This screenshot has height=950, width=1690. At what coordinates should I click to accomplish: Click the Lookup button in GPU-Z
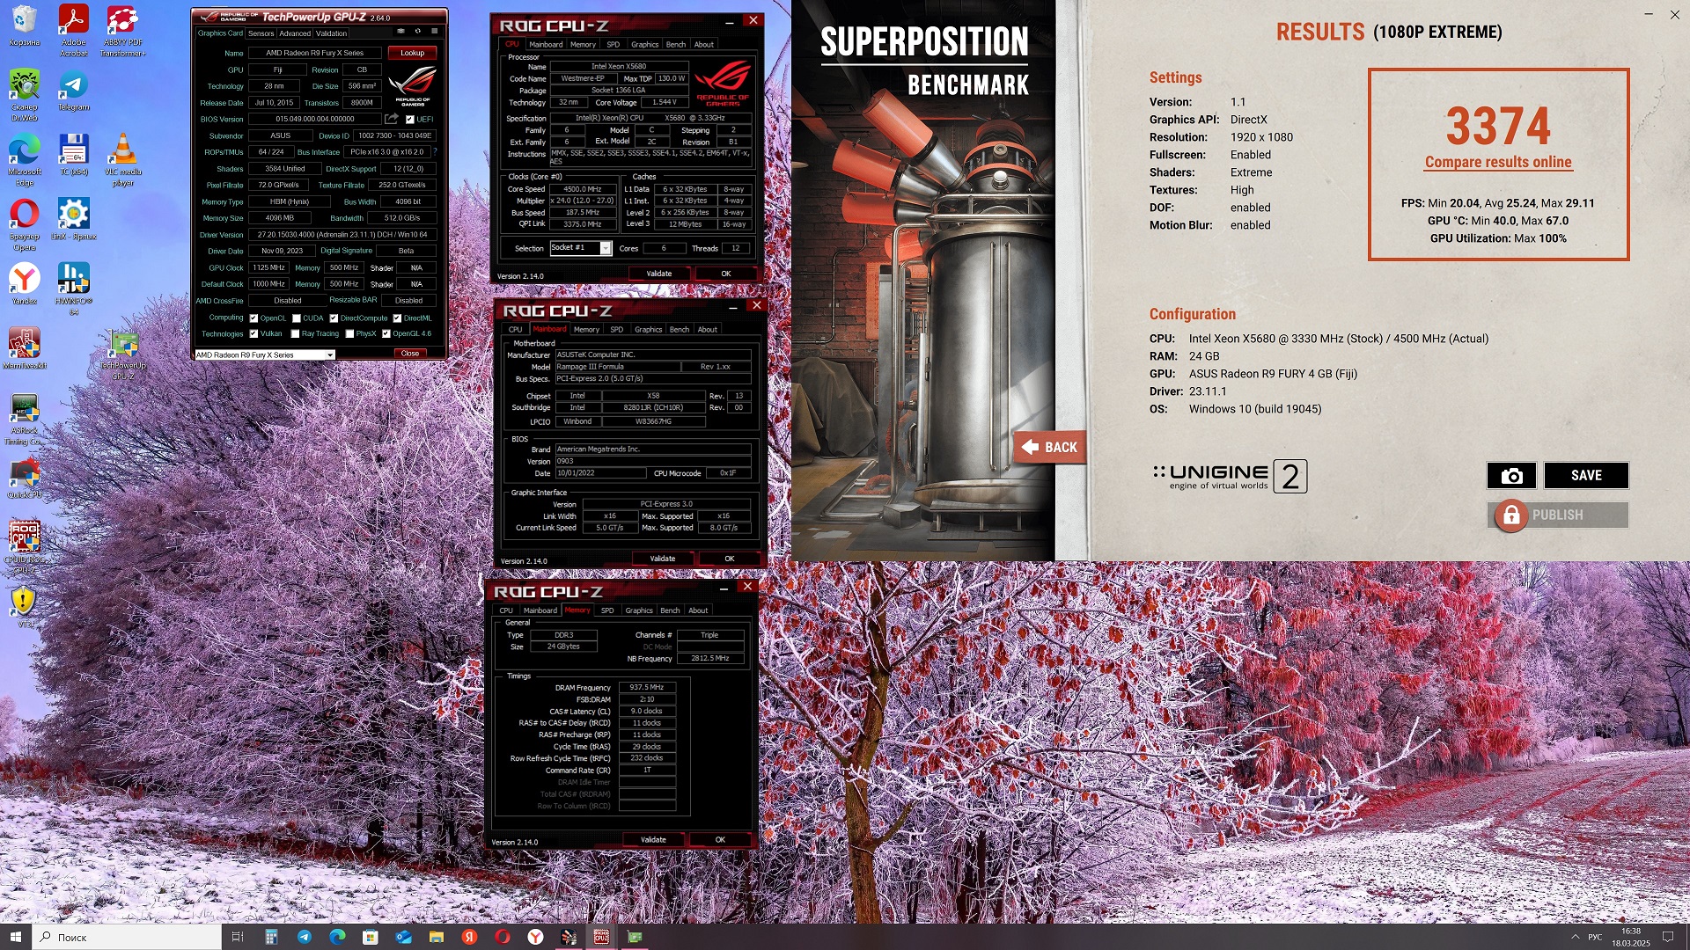[x=412, y=53]
